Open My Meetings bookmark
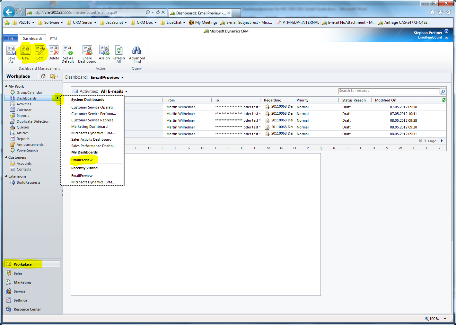Viewport: 456px width, 325px height. click(203, 22)
